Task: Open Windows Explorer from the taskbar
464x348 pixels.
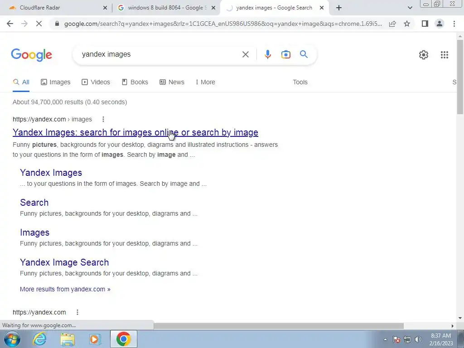Action: click(x=68, y=339)
